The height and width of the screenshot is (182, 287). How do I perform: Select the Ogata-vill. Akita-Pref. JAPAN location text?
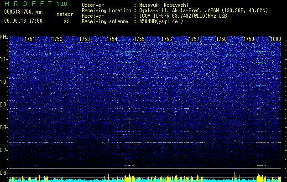204,10
